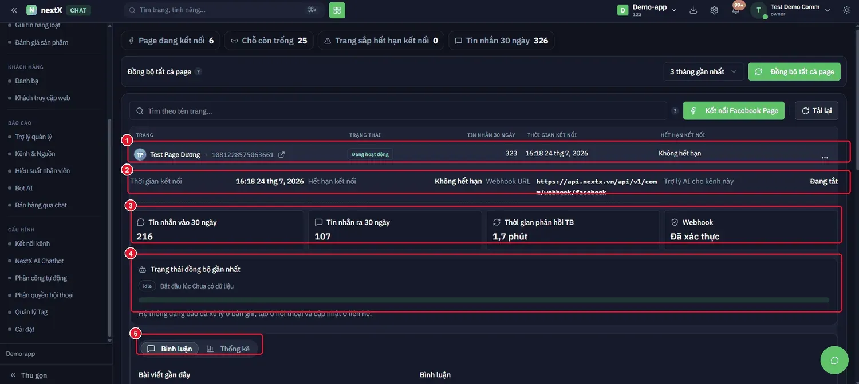Viewport: 859px width, 384px height.
Task: Click the Tải lại button
Action: click(817, 111)
